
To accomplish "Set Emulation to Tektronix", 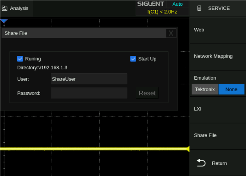I will pos(205,89).
